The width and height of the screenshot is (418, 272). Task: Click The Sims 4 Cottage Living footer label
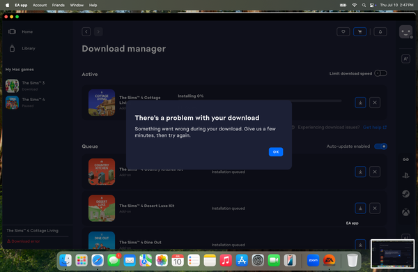click(32, 231)
